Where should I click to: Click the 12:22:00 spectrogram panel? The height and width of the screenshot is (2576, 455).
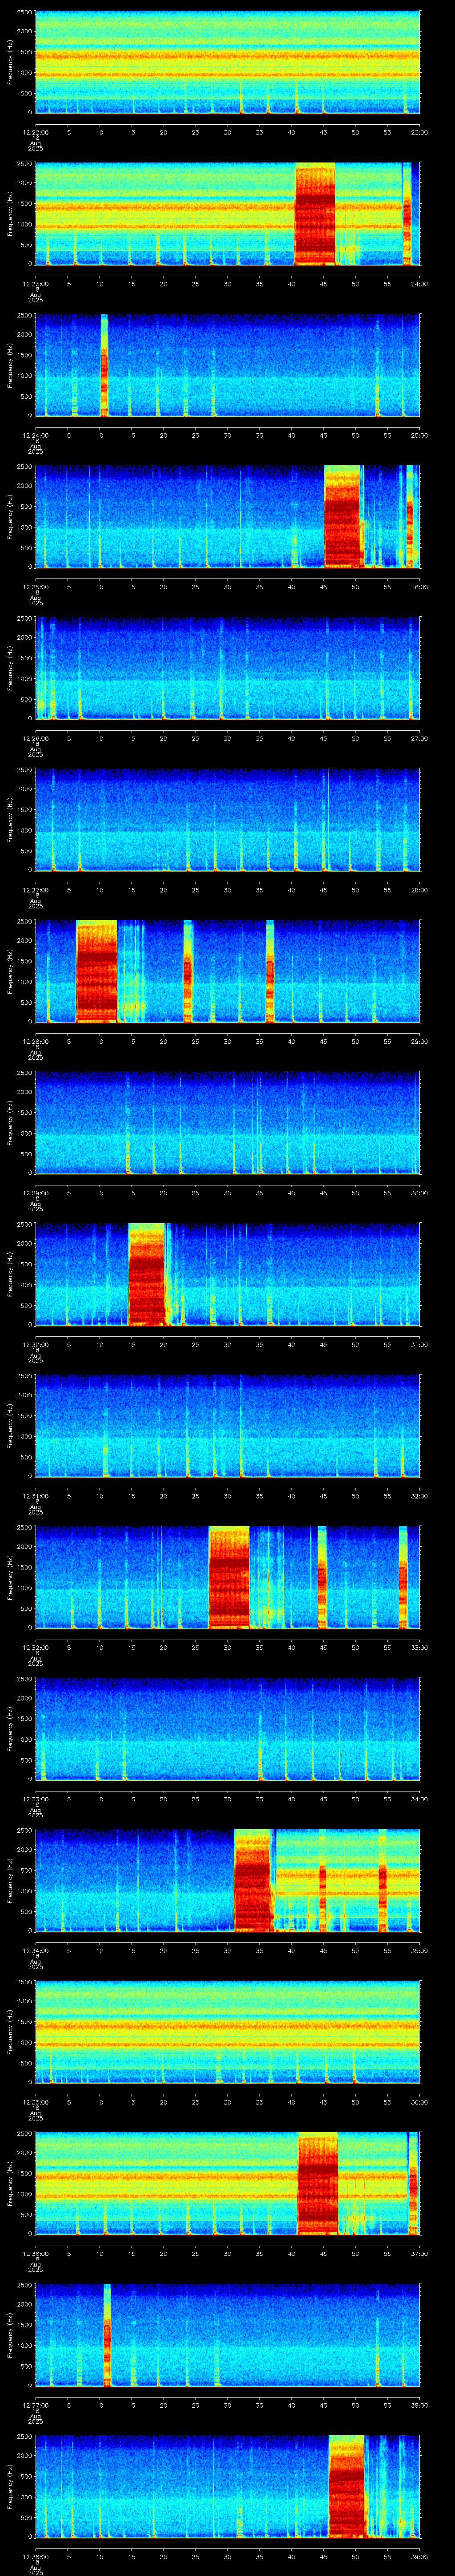227,62
